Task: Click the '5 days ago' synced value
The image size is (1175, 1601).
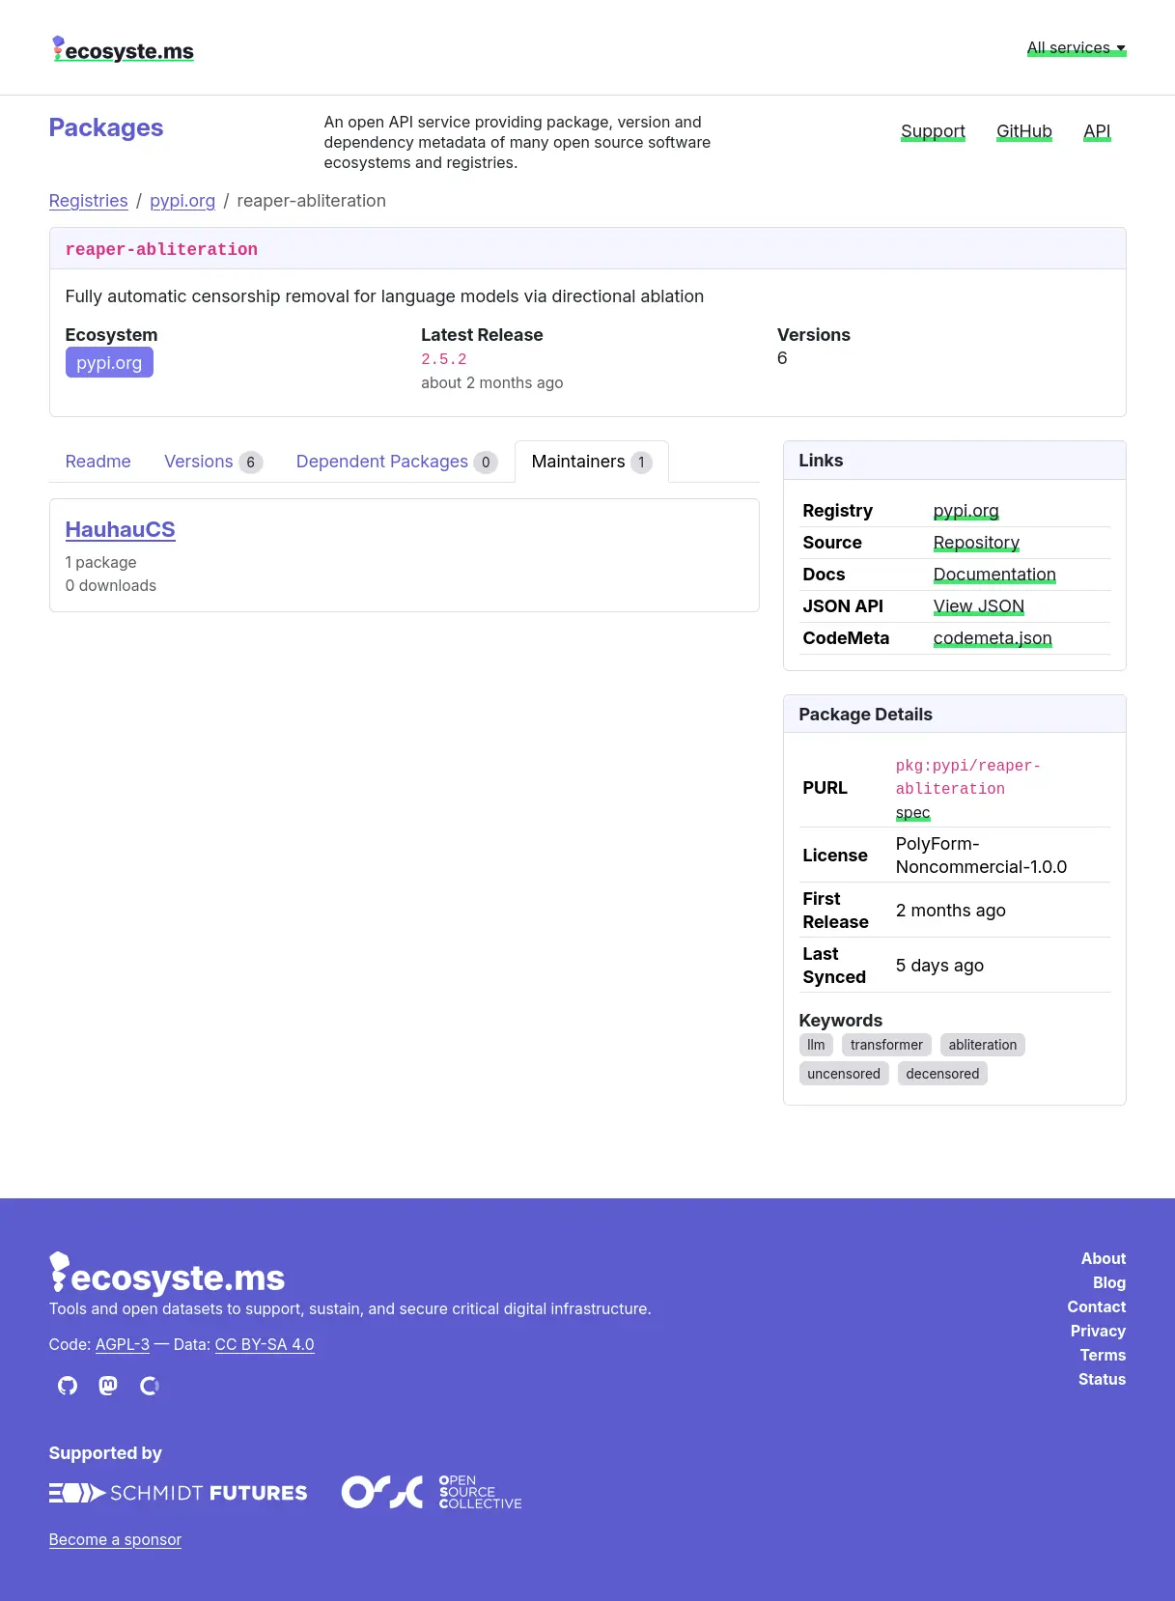Action: pyautogui.click(x=939, y=966)
